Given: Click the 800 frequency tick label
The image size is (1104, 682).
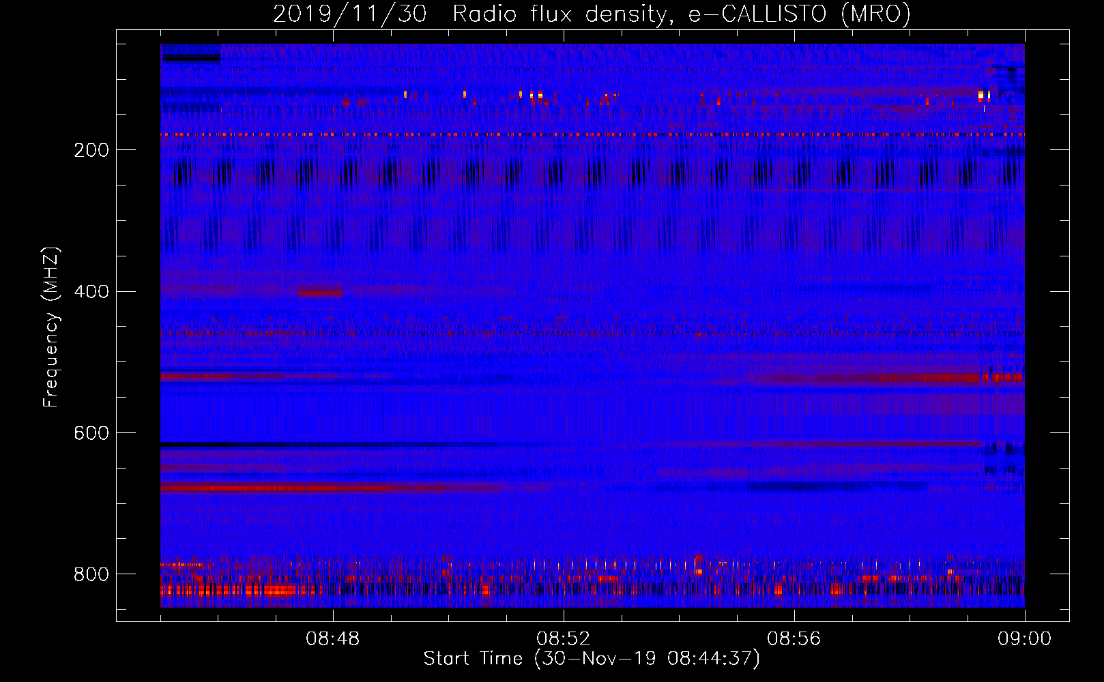Looking at the screenshot, I should tap(91, 574).
